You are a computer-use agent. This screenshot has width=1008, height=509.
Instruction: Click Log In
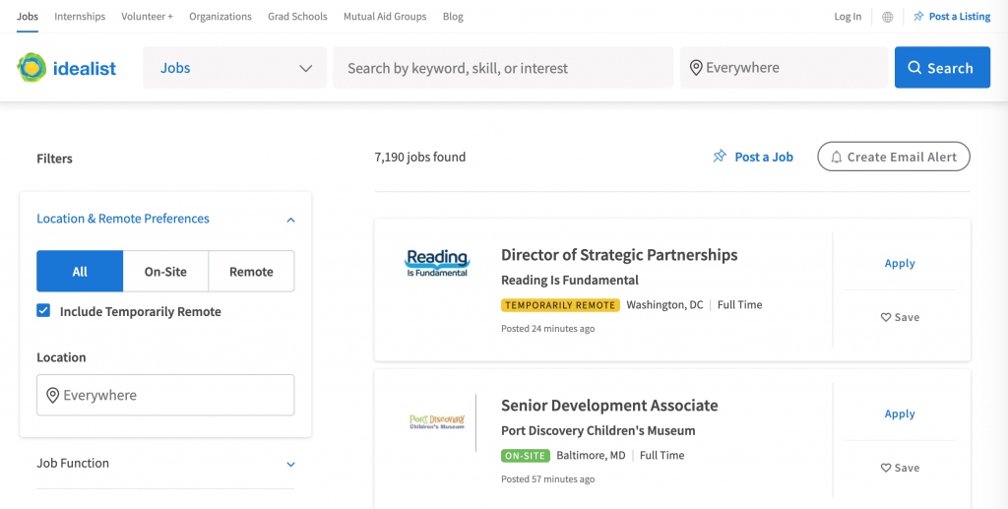pos(848,17)
